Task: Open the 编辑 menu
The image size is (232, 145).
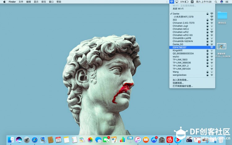Action: click(28, 2)
